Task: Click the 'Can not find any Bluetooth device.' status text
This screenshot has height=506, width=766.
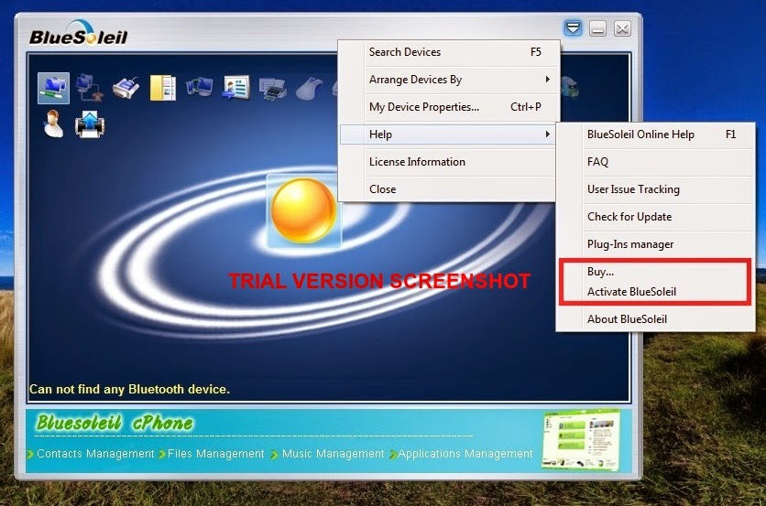Action: 129,390
